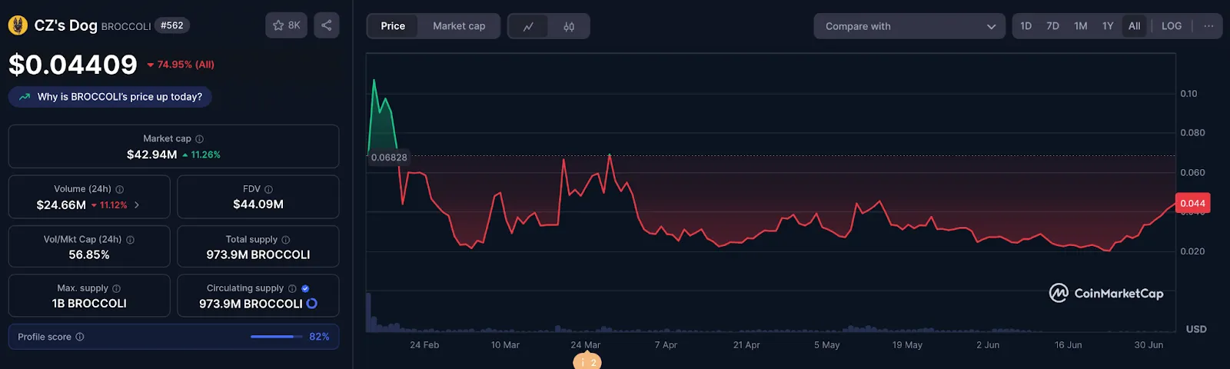Click the trending icon in the price explanation pill

[25, 97]
